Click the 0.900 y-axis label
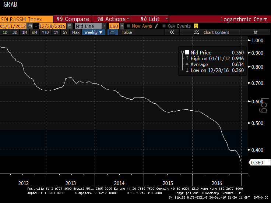The width and height of the screenshot is (271, 203). tap(257, 53)
